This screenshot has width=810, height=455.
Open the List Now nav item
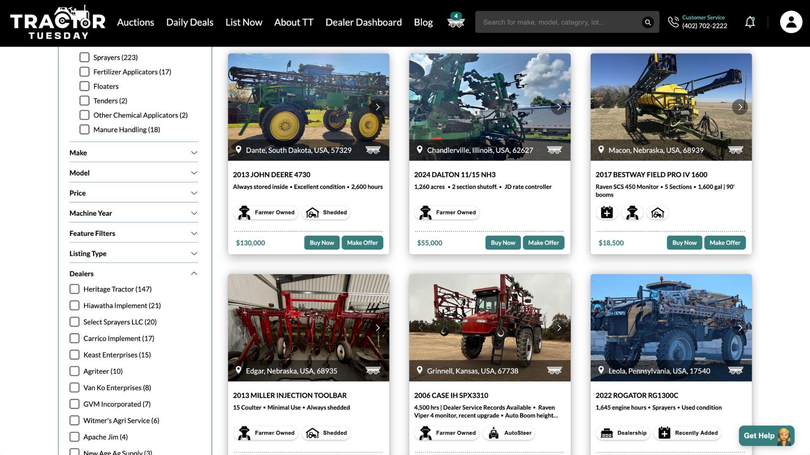click(244, 22)
